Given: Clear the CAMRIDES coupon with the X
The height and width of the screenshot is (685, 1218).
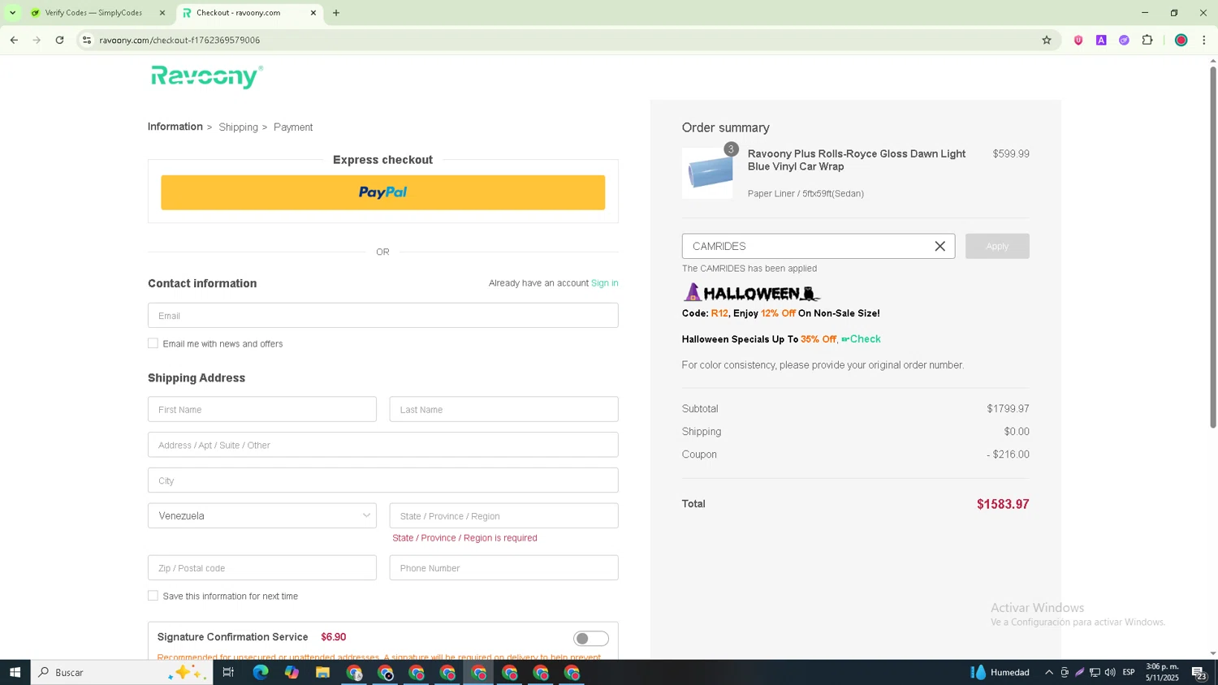Looking at the screenshot, I should 939,246.
